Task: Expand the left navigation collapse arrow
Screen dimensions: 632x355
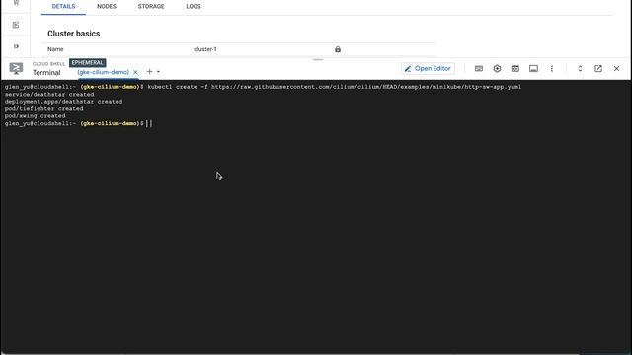Action: [x=16, y=46]
